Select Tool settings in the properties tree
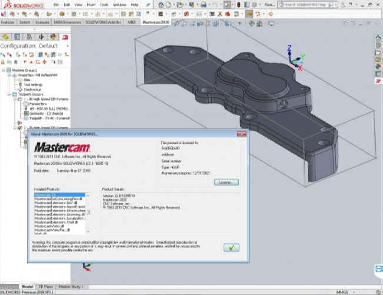383x295 pixels. click(32, 85)
